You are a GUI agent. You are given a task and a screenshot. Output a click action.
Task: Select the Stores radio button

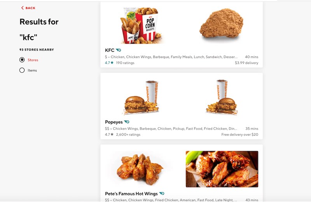pyautogui.click(x=22, y=60)
